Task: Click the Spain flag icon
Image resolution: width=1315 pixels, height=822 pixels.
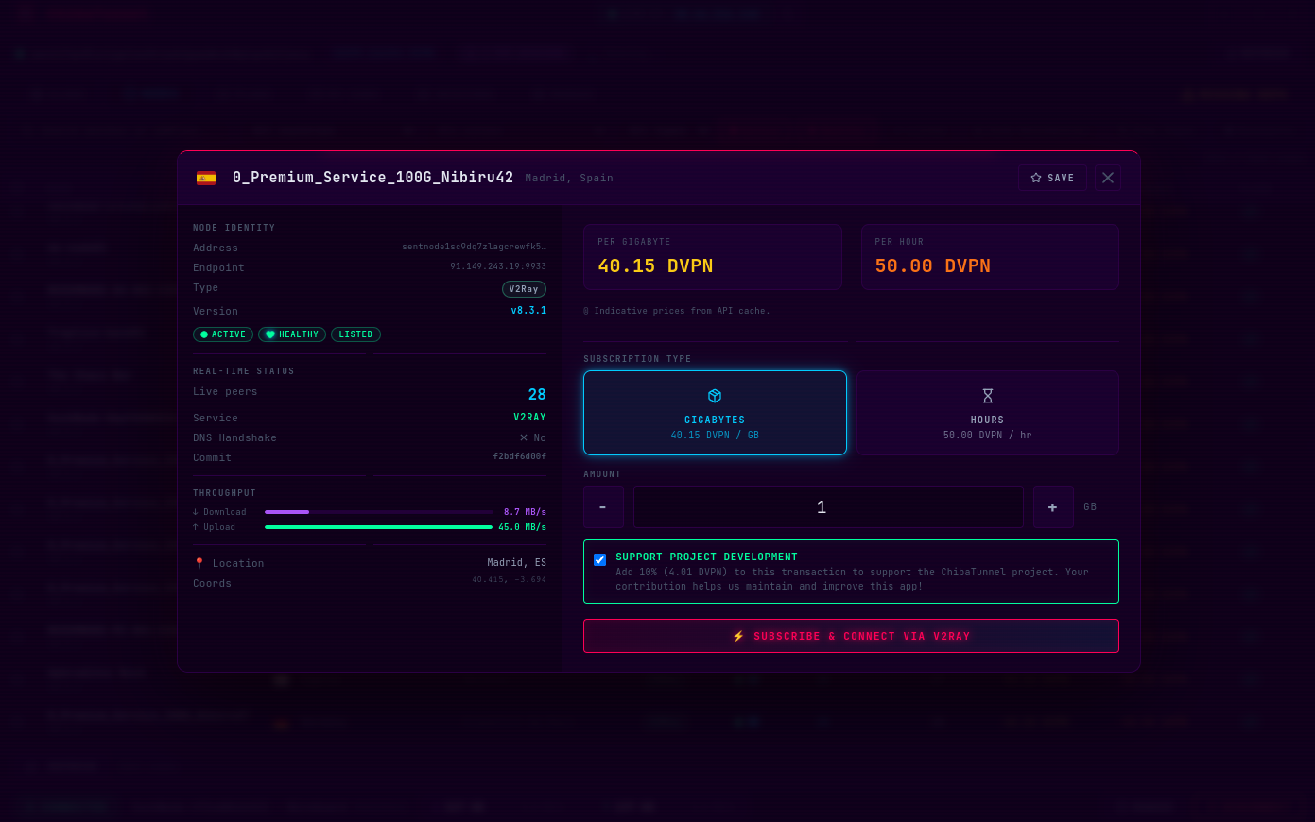Action: (x=206, y=178)
